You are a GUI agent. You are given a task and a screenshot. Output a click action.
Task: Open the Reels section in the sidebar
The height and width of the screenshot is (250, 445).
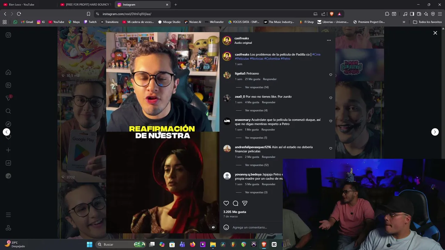click(8, 85)
